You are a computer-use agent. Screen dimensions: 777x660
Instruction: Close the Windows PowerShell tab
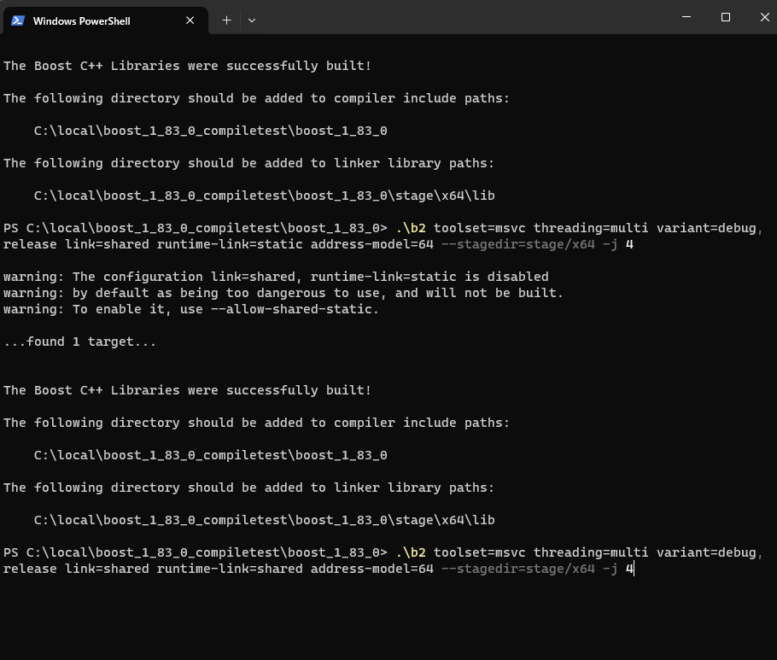190,20
